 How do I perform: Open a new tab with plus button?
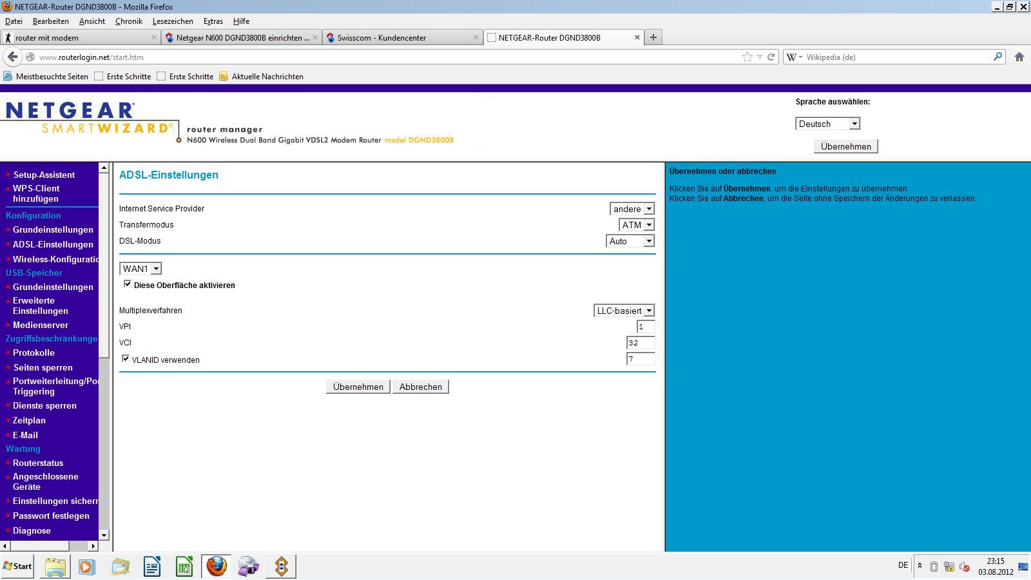coord(653,37)
